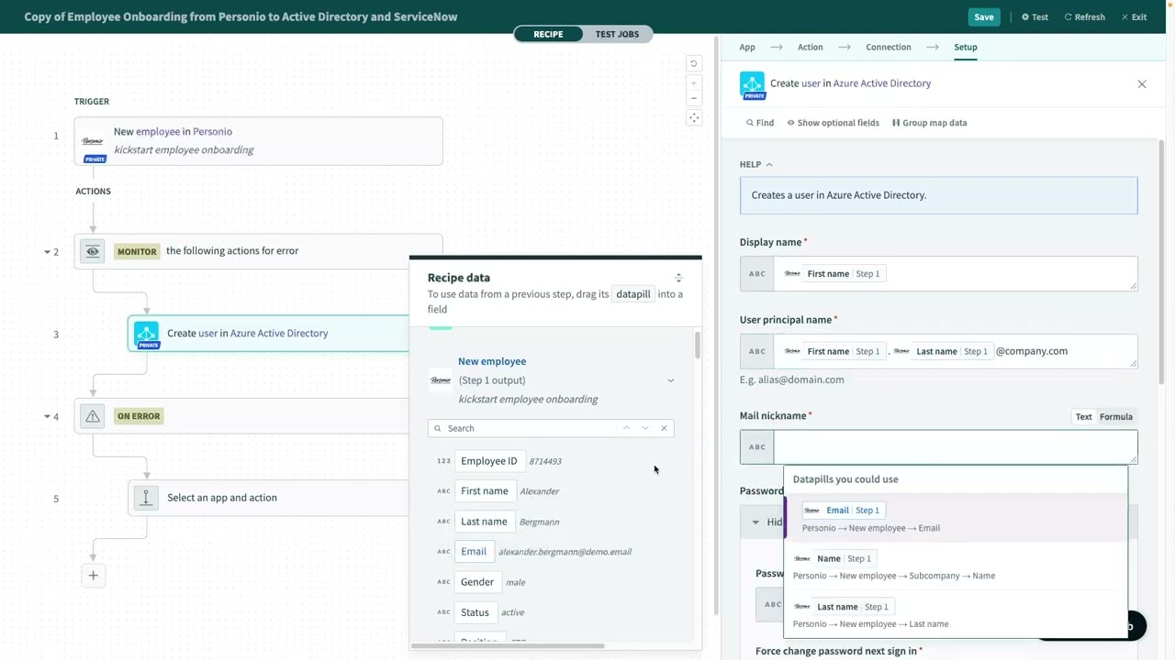
Task: Click the step 5 select app icon
Action: point(145,498)
